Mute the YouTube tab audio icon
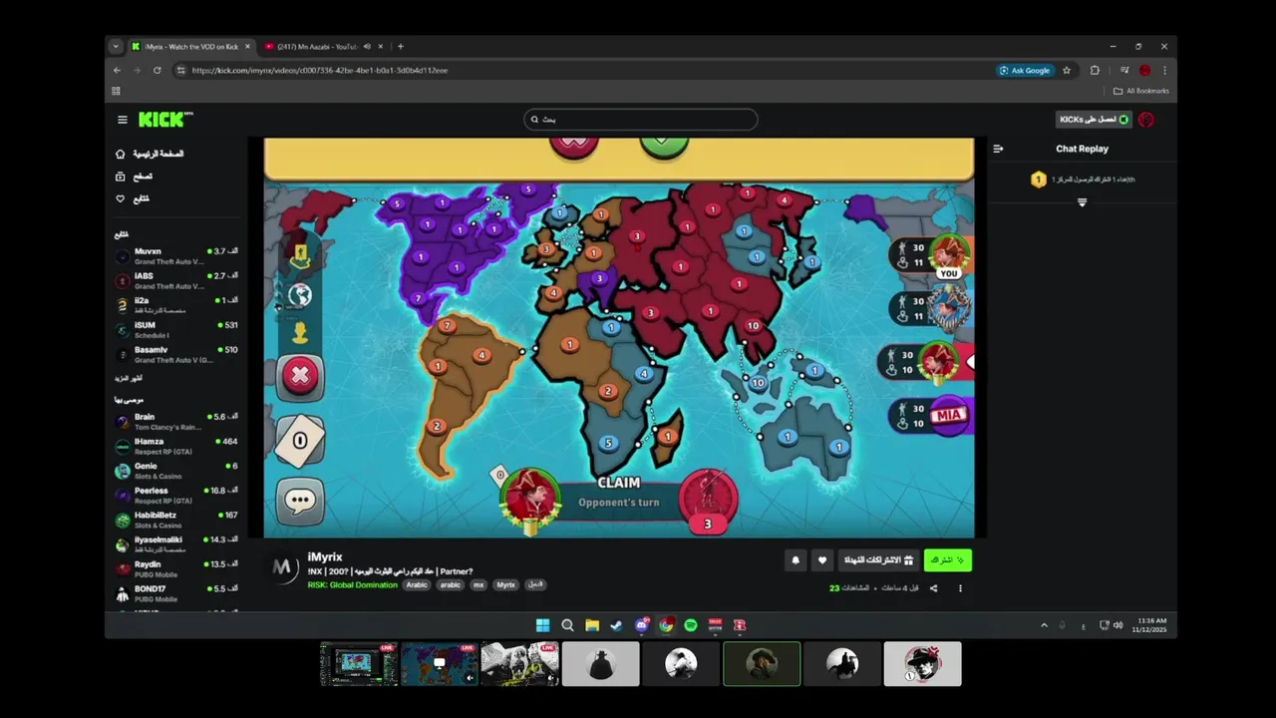1276x718 pixels. coord(367,47)
